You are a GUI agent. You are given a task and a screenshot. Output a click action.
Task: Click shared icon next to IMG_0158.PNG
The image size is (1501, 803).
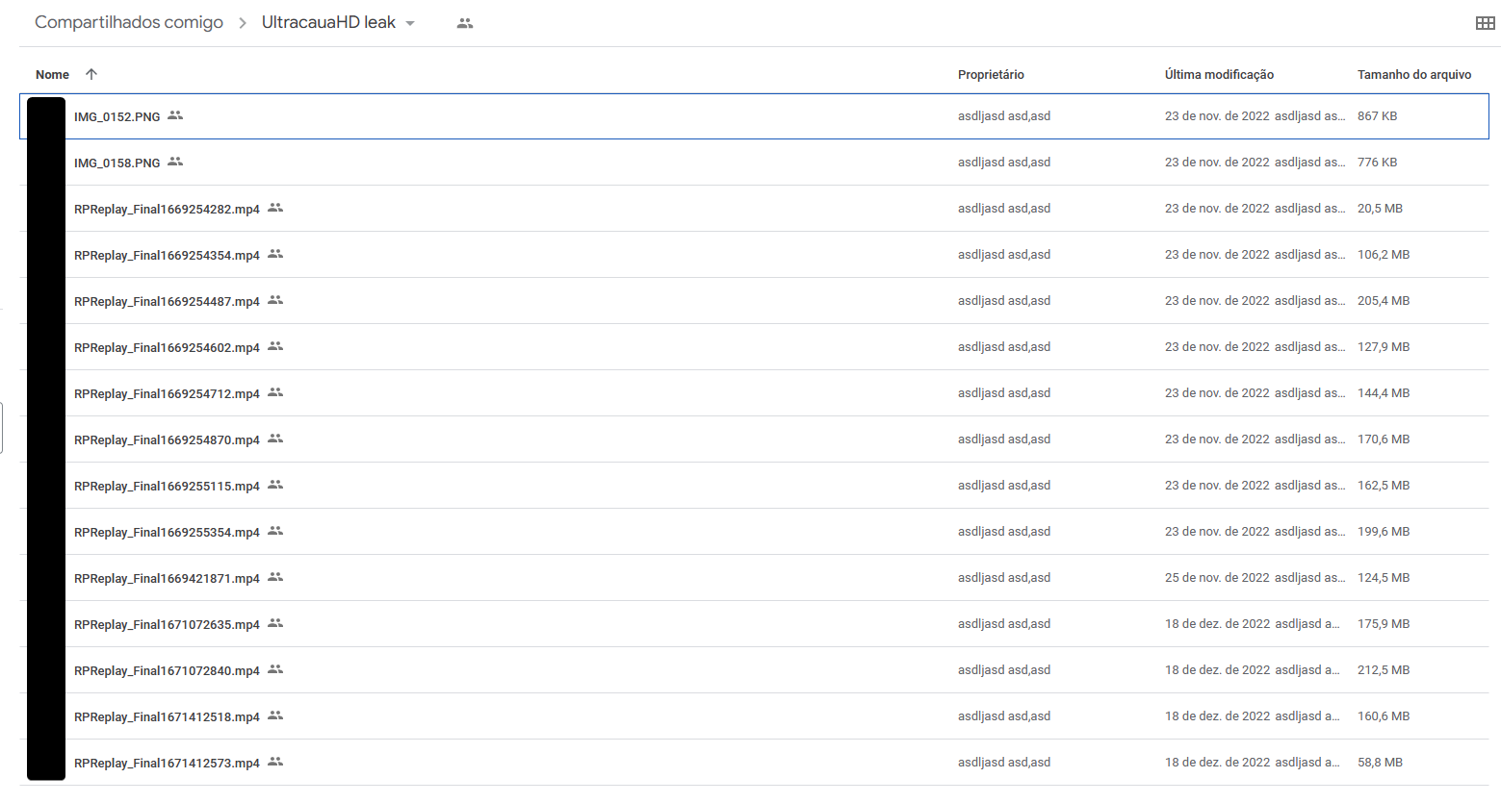[175, 162]
